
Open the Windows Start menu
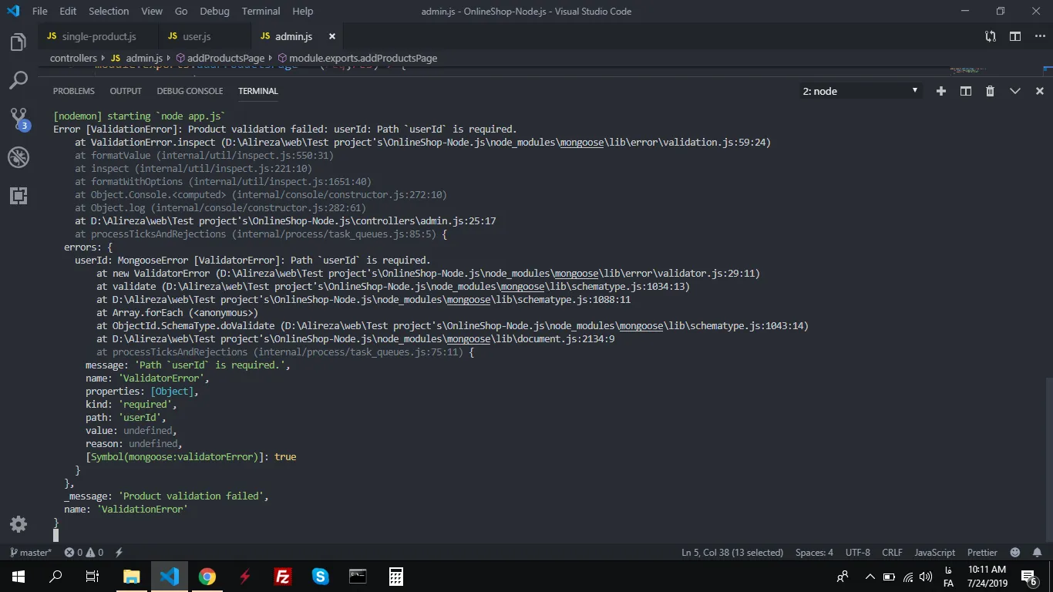pos(19,577)
